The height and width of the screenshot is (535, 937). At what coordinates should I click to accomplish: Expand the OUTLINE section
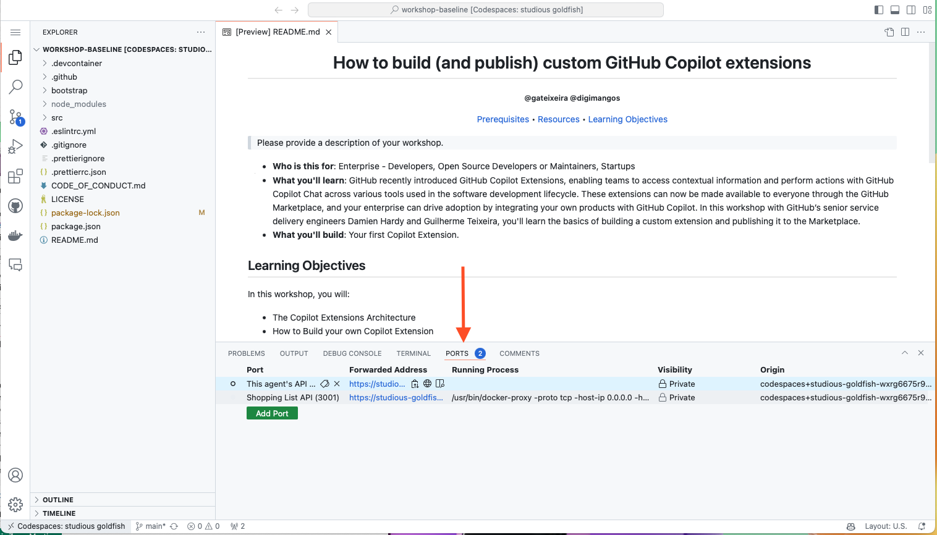(x=58, y=500)
